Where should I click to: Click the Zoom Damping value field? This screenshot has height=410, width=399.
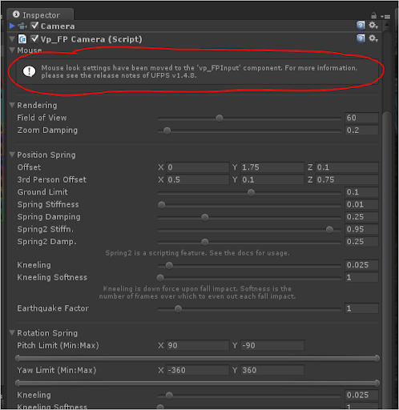pyautogui.click(x=361, y=131)
